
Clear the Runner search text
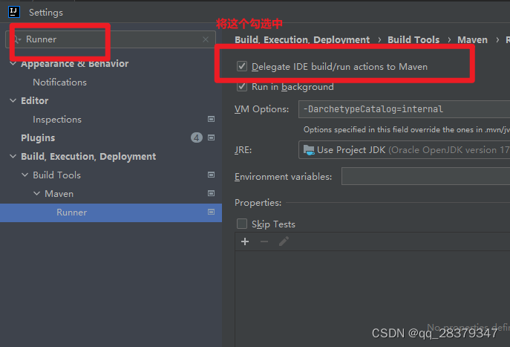(x=206, y=39)
